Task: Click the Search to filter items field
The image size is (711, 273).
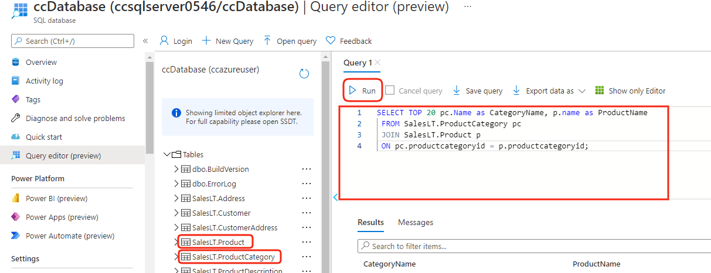Action: click(533, 246)
